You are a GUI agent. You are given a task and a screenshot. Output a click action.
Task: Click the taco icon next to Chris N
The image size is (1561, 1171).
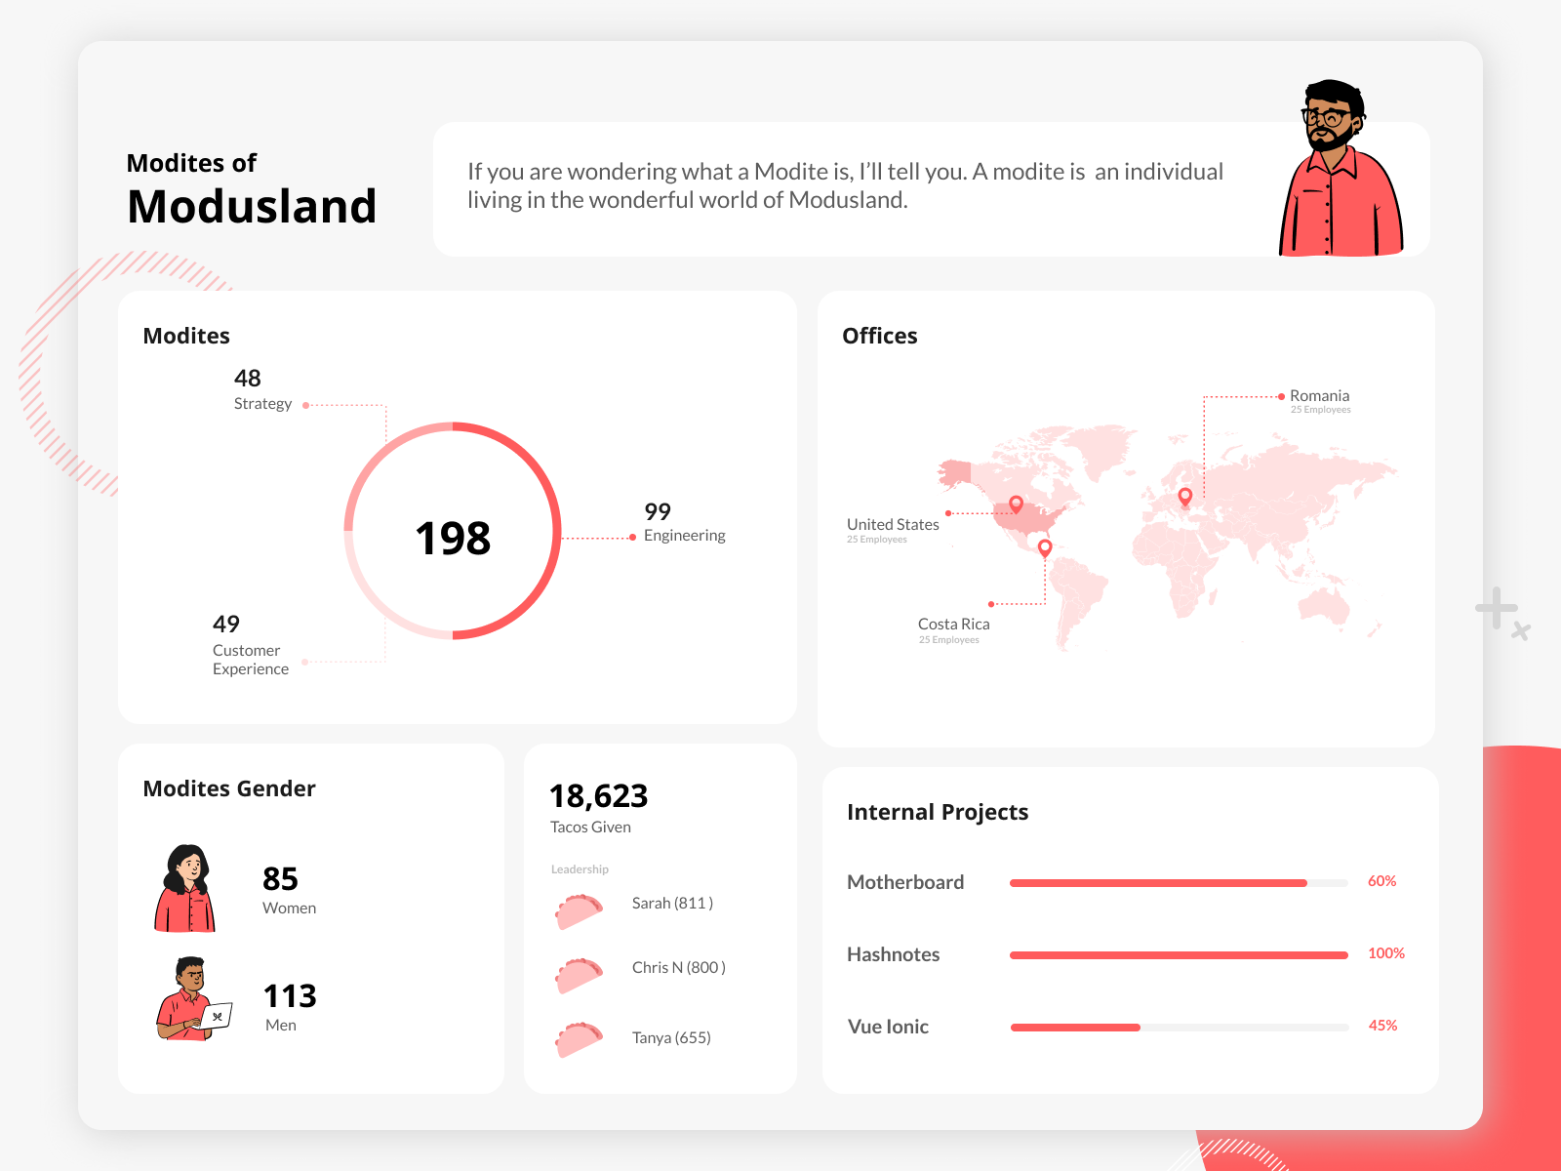580,976
